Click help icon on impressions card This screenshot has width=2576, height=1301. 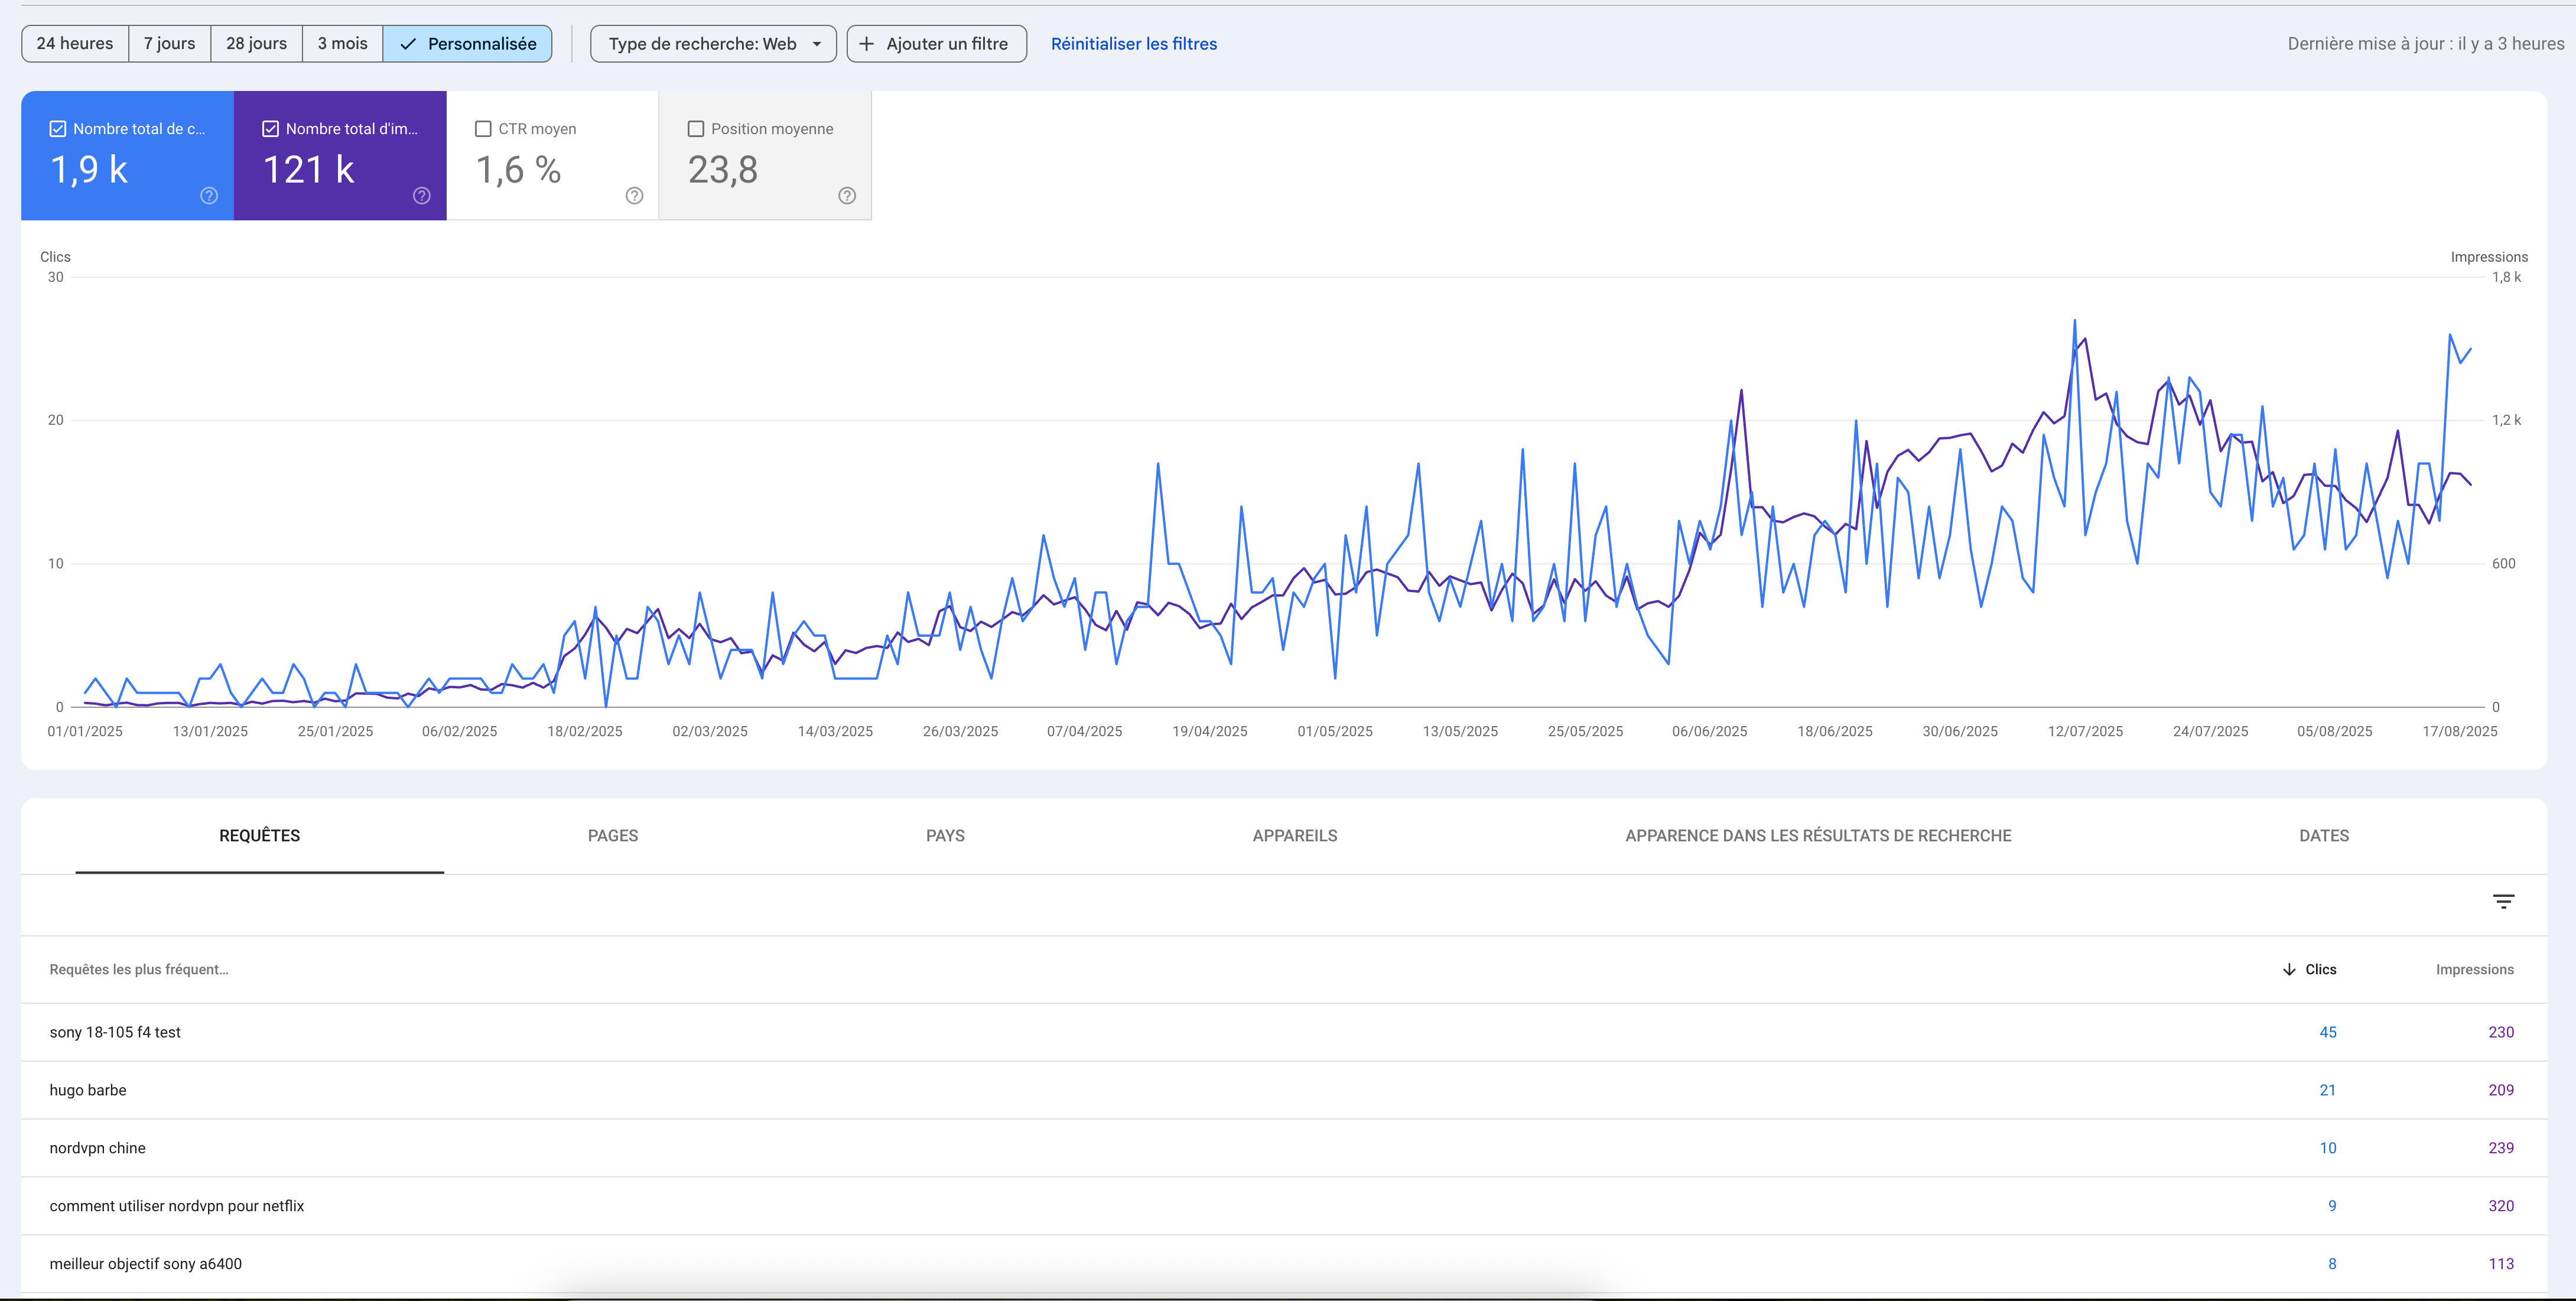422,196
